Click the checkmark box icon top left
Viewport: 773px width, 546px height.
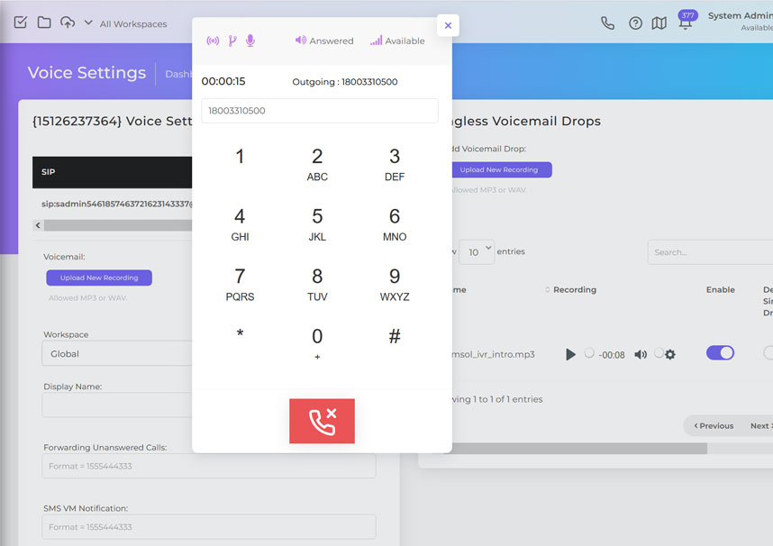pos(20,21)
